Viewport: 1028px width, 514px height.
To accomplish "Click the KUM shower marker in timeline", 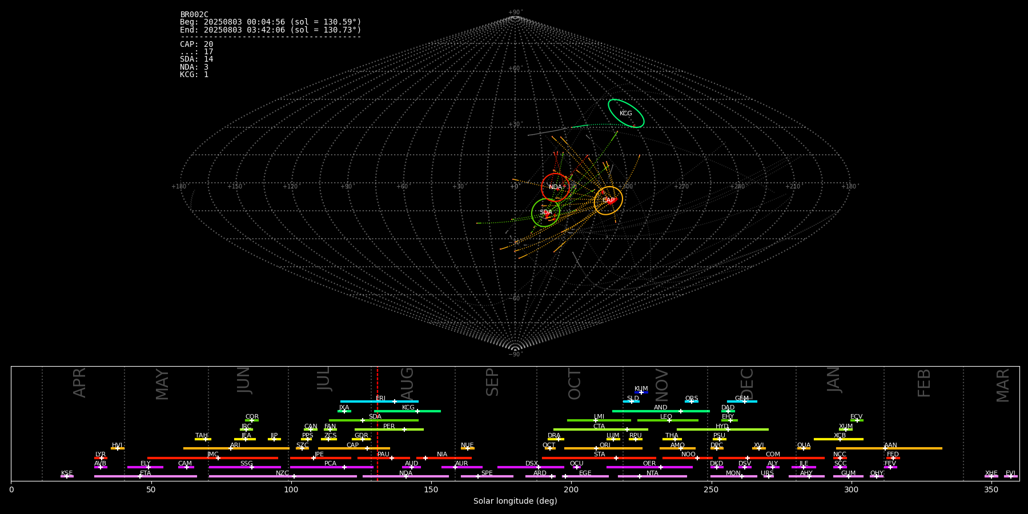I will click(641, 392).
